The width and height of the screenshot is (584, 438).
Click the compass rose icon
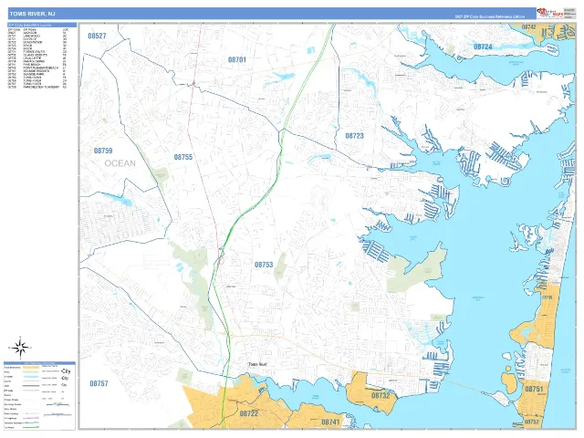(x=20, y=348)
